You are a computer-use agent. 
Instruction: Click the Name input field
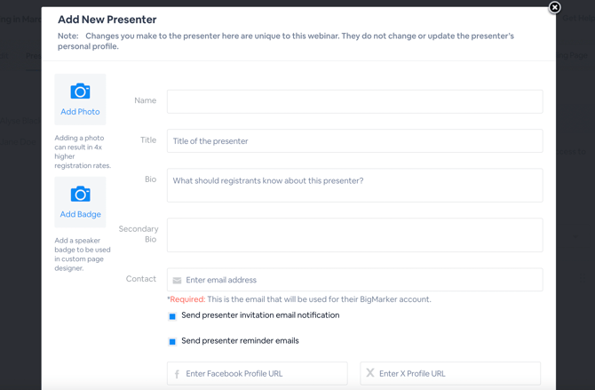(354, 101)
